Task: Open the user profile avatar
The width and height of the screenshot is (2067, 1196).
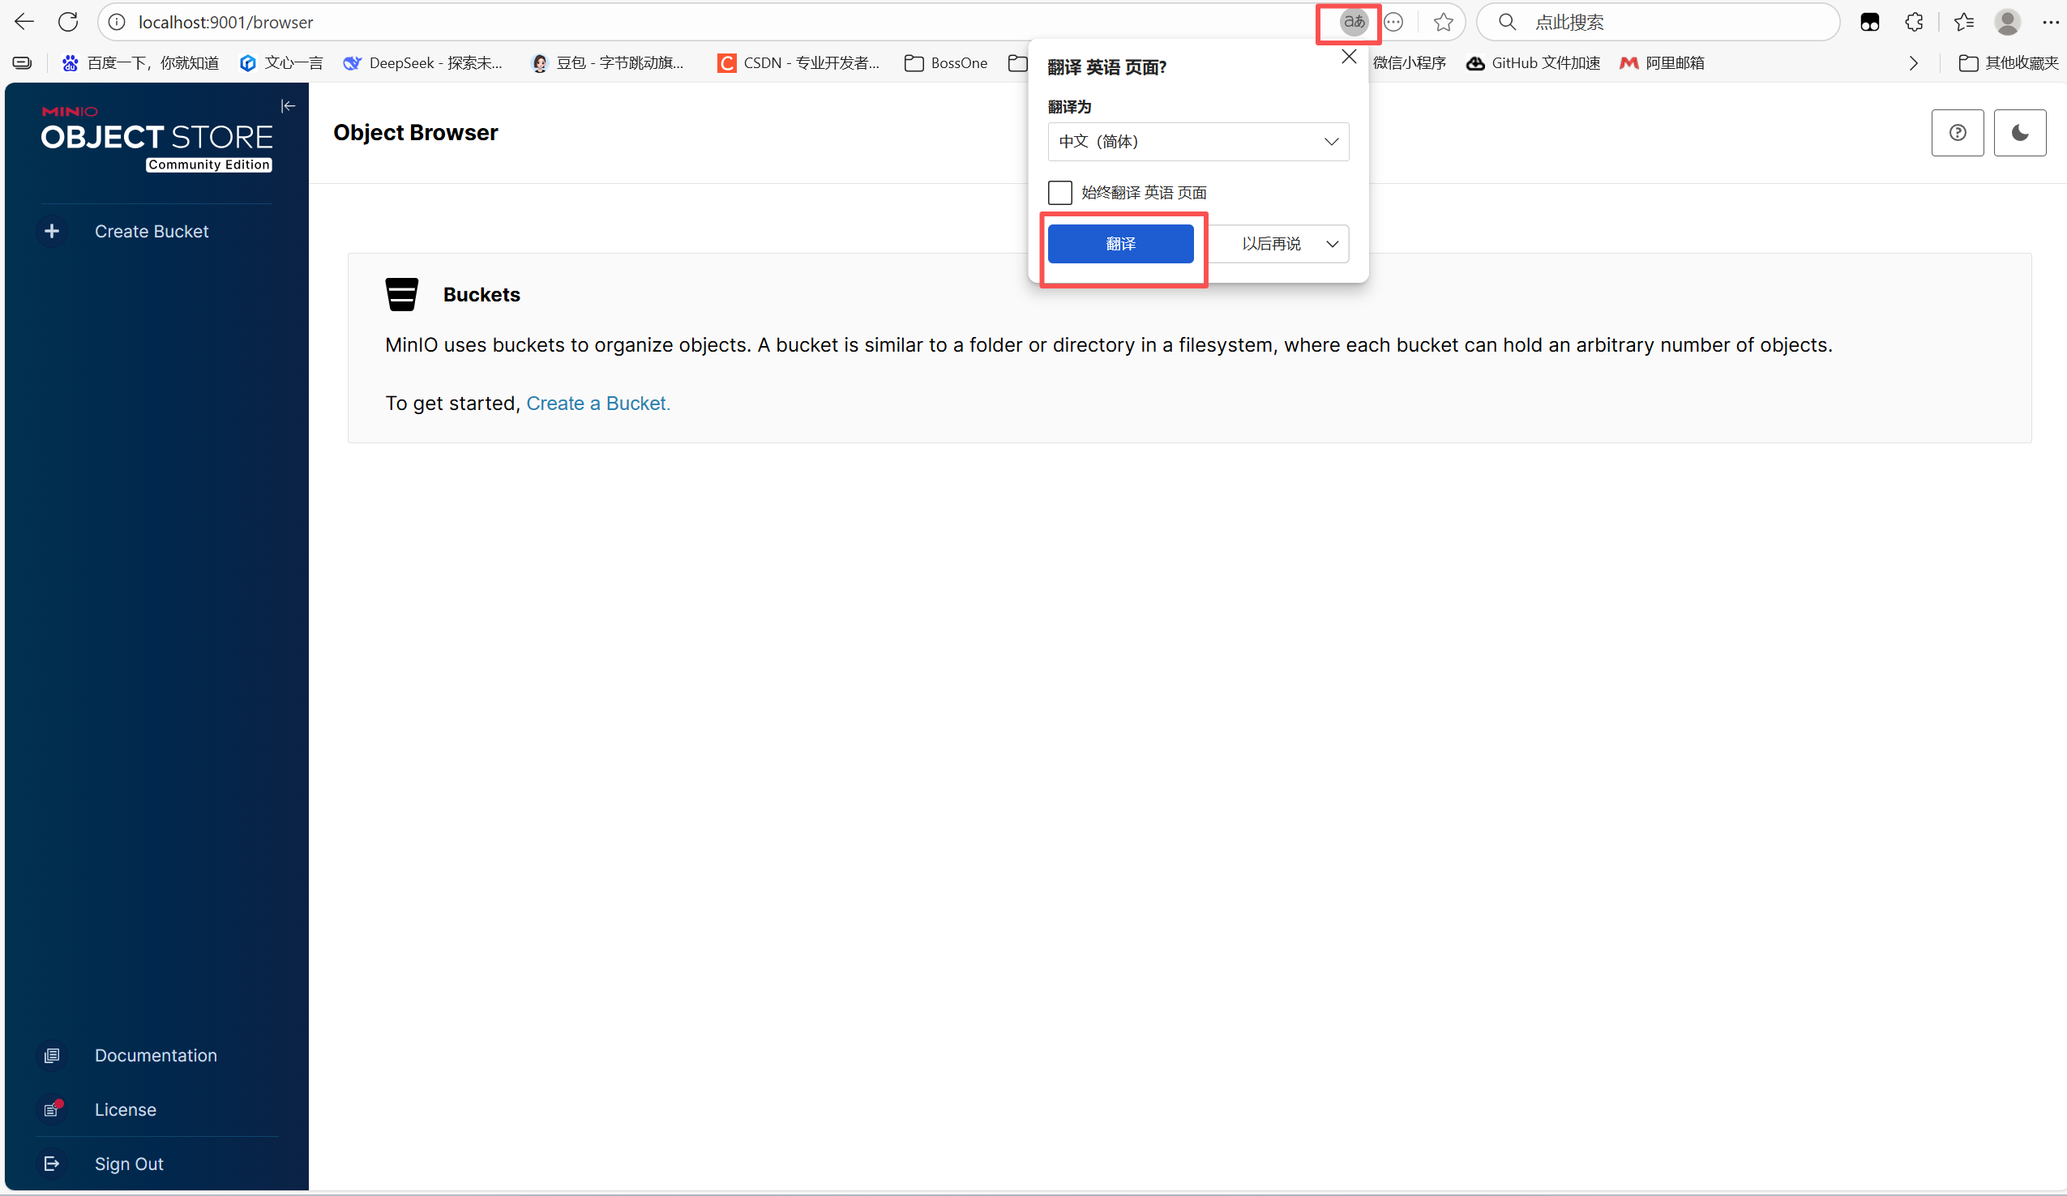Action: pos(2007,22)
